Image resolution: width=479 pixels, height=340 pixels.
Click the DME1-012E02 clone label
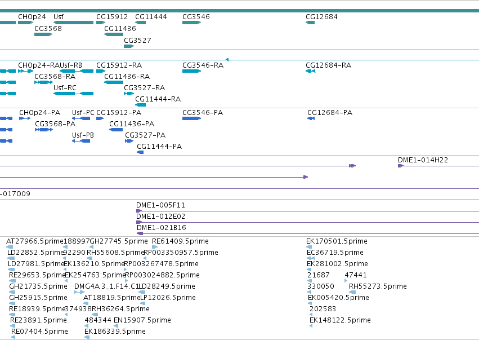click(160, 217)
